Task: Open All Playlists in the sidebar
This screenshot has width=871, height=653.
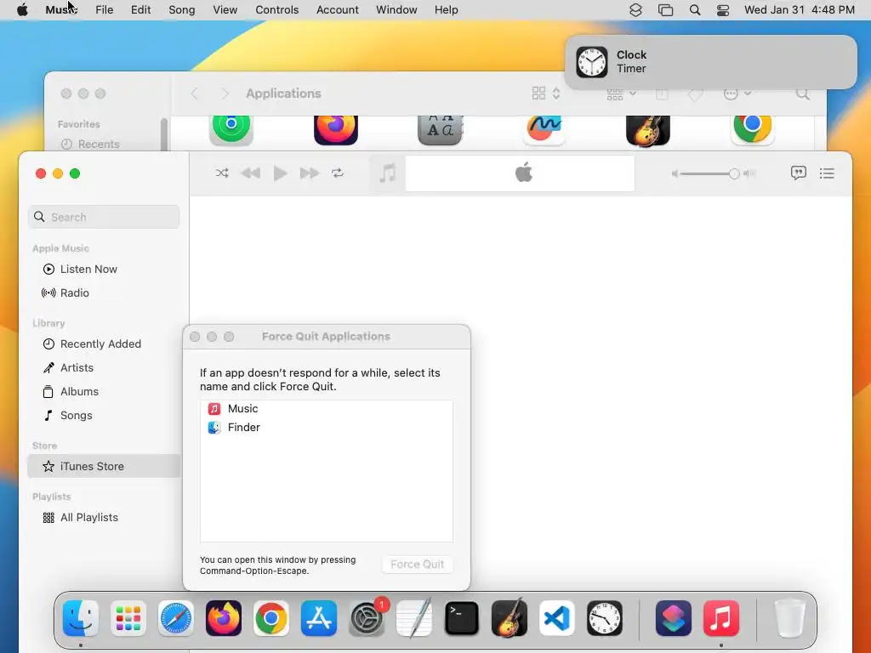Action: tap(104, 518)
